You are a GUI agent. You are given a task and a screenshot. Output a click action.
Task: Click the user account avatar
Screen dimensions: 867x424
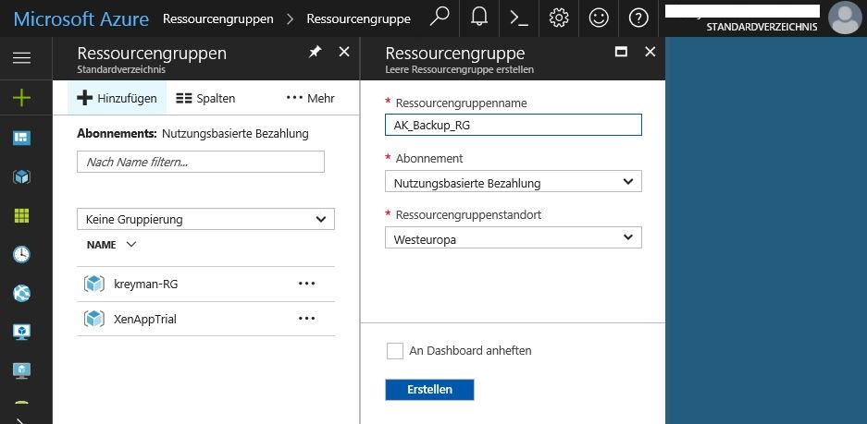tap(845, 18)
